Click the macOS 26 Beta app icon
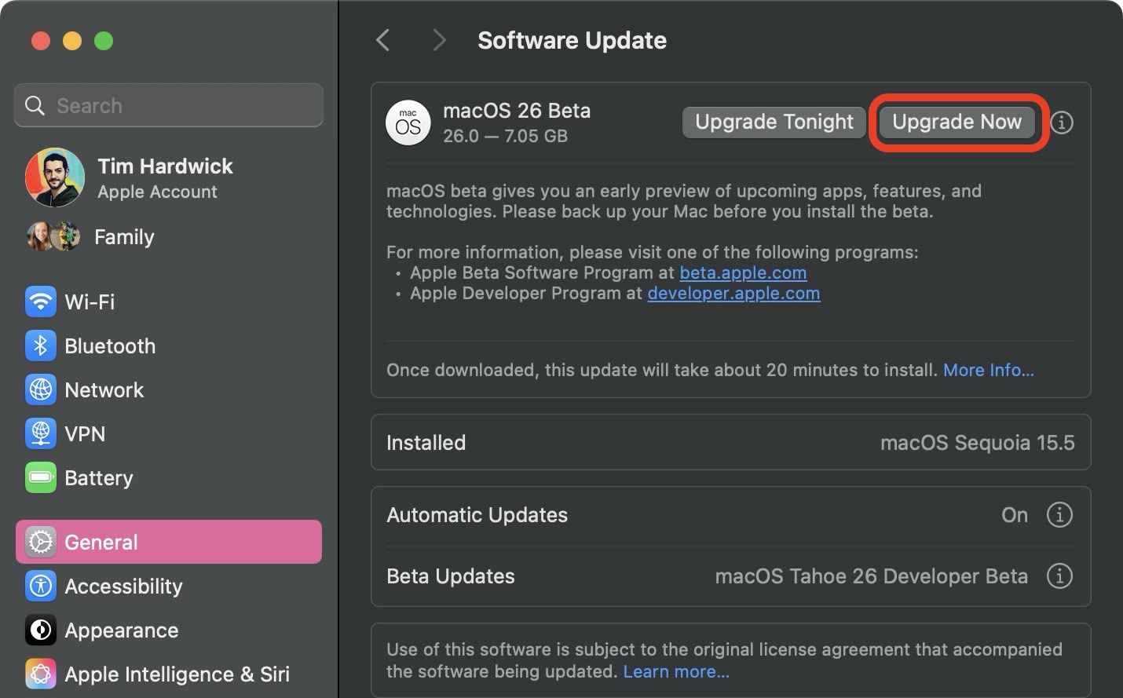The height and width of the screenshot is (698, 1123). tap(408, 122)
